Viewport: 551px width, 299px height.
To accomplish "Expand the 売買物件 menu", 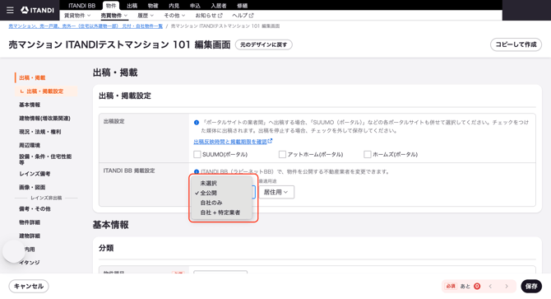I will click(113, 16).
